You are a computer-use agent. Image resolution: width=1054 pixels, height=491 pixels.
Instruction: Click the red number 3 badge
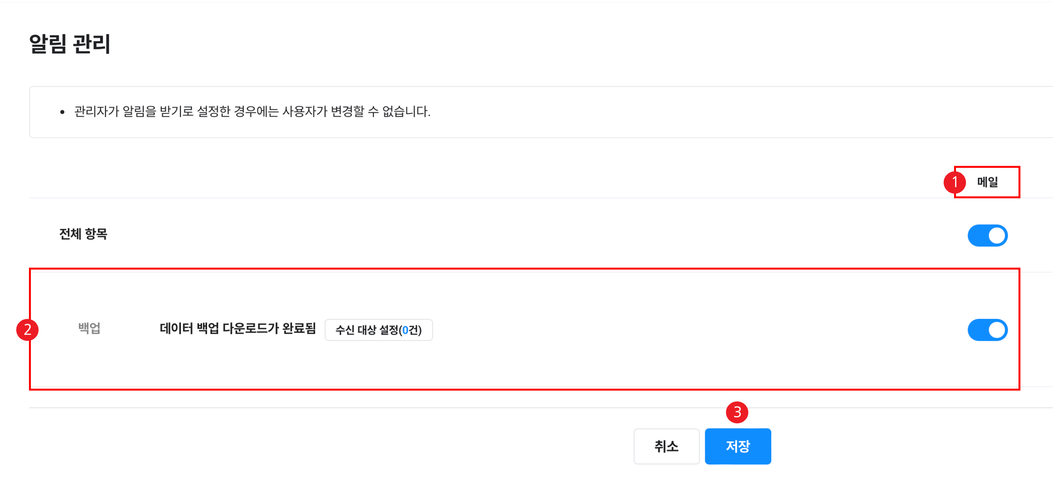737,412
